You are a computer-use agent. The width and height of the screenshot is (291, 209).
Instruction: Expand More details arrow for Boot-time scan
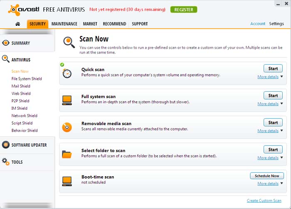[x=282, y=183]
